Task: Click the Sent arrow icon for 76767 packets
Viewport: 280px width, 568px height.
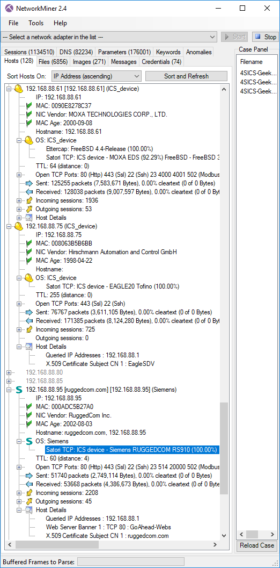Action: coord(30,312)
